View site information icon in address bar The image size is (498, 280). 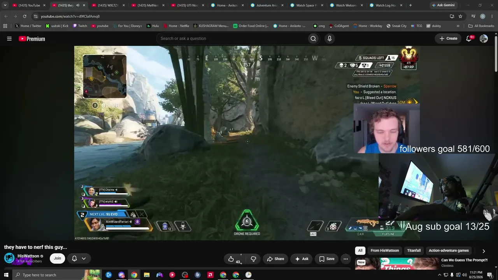(x=35, y=16)
